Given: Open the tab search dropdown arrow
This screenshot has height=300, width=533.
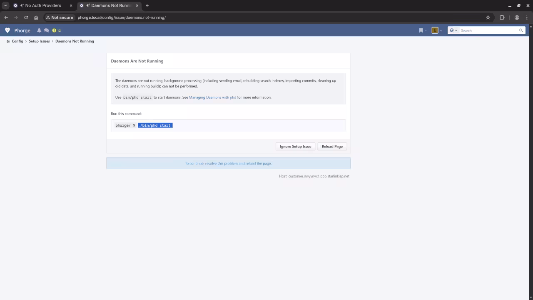Looking at the screenshot, I should 5,5.
